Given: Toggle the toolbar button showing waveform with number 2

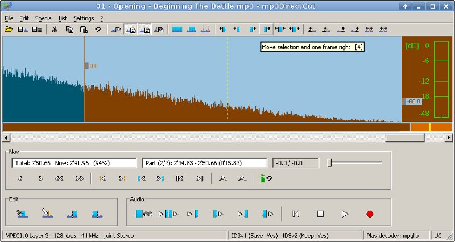Looking at the screenshot, I should pyautogui.click(x=145, y=30).
